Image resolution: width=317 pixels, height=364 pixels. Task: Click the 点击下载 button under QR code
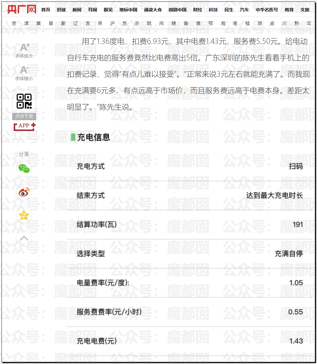point(24,116)
